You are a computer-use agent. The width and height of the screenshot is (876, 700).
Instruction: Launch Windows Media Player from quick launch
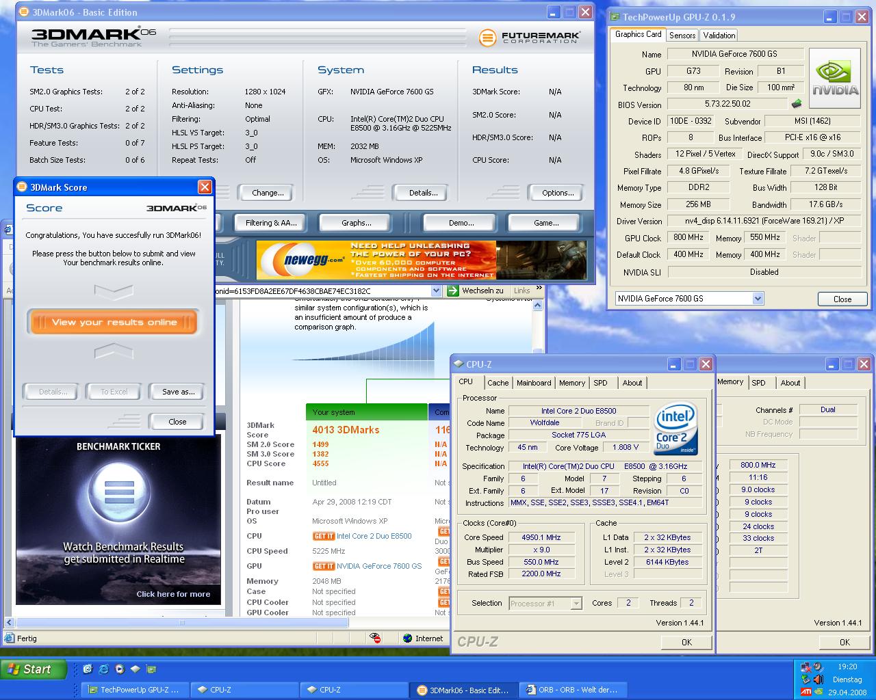click(120, 669)
